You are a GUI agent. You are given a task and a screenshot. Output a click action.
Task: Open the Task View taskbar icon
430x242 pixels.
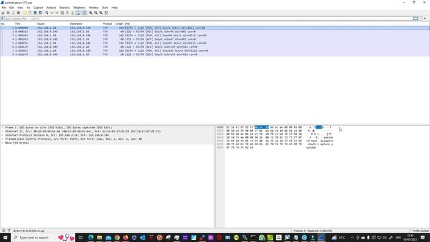coord(81,237)
